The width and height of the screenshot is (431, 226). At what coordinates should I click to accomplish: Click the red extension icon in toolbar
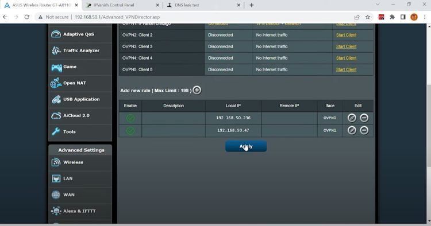[381, 17]
